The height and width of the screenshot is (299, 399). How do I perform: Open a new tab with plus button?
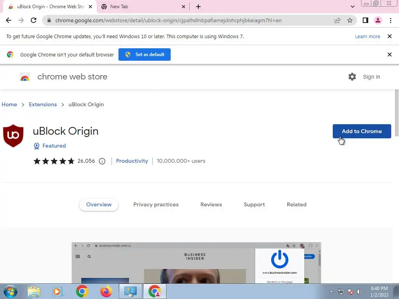[198, 7]
